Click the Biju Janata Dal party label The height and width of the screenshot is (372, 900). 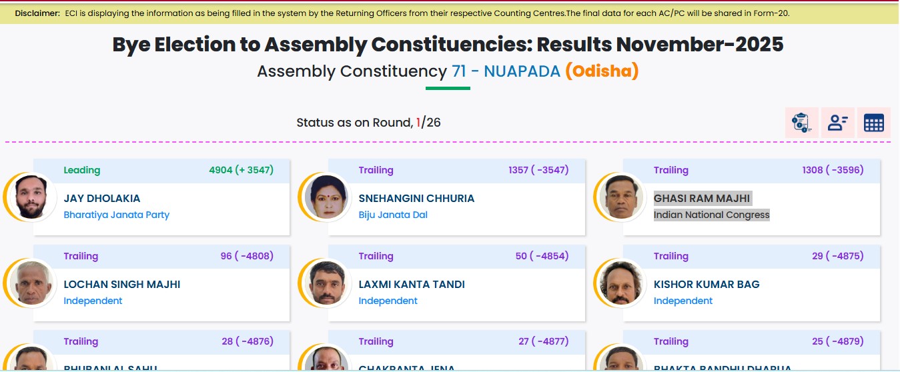[393, 215]
